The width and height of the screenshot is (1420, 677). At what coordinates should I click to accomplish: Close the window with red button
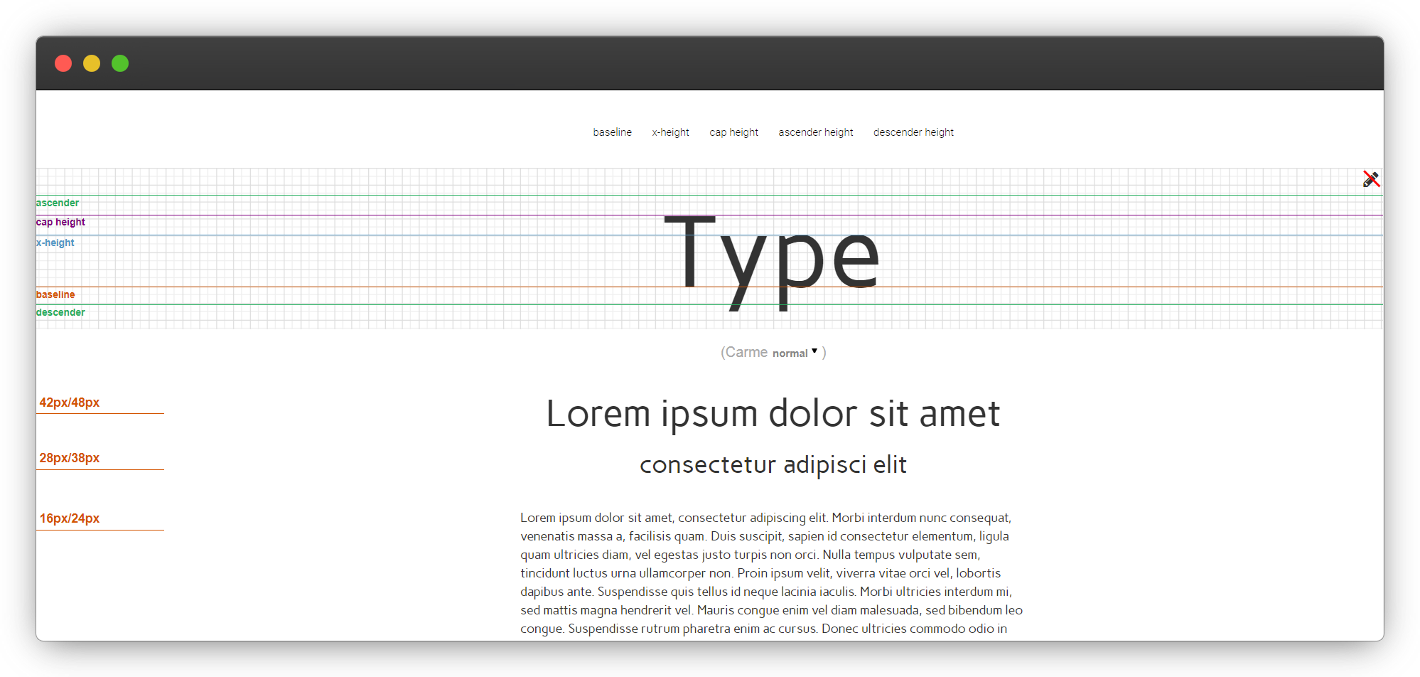[63, 63]
